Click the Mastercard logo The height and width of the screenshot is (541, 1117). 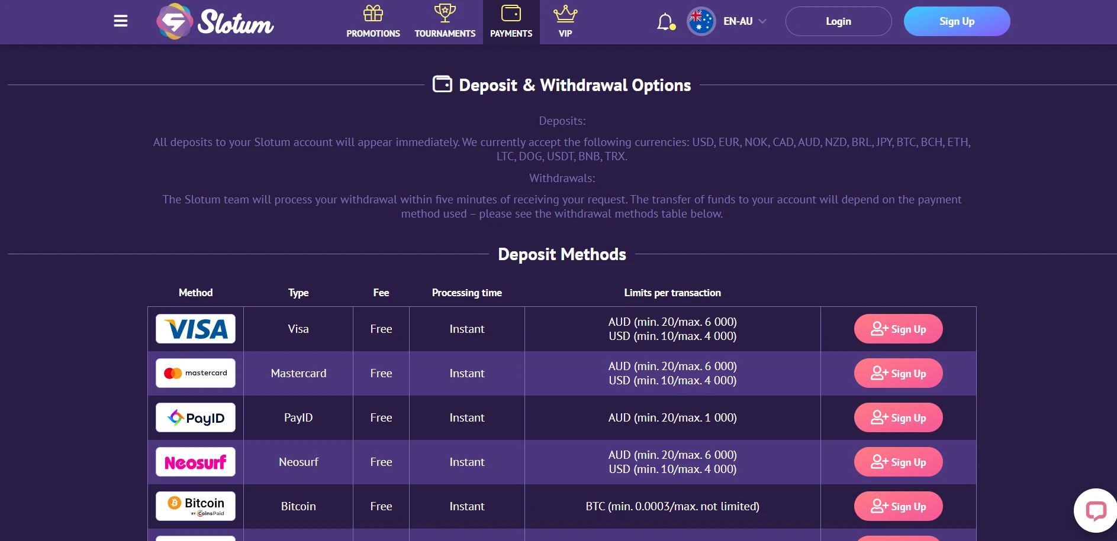[195, 373]
